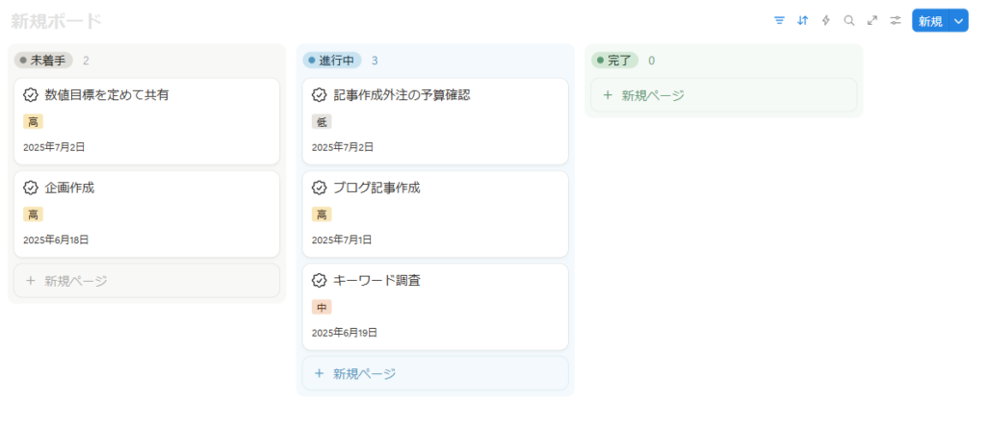Image resolution: width=986 pixels, height=429 pixels.
Task: Click the 新規ボード board title
Action: pos(56,21)
